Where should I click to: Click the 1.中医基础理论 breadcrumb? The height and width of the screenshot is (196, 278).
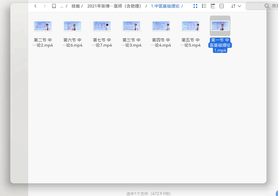pos(165,6)
